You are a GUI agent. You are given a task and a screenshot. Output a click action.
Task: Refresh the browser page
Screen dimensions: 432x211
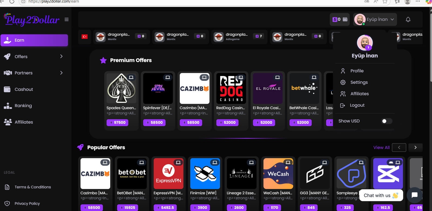coord(12,1)
